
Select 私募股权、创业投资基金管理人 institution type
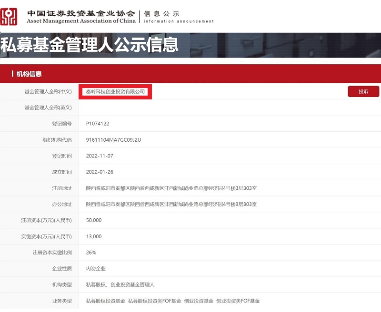pyautogui.click(x=120, y=285)
